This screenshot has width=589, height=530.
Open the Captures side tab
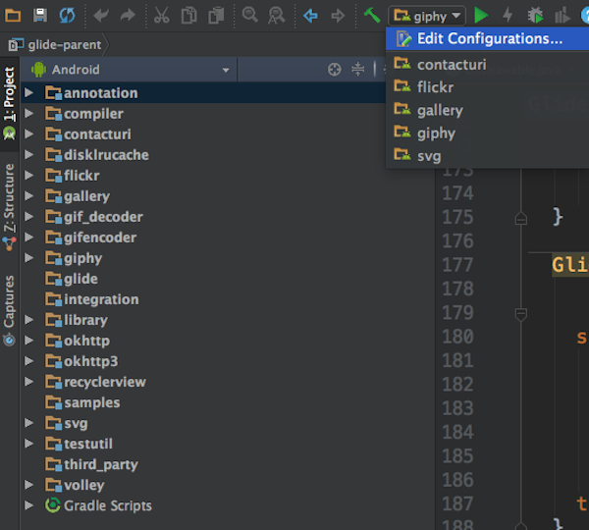click(10, 304)
